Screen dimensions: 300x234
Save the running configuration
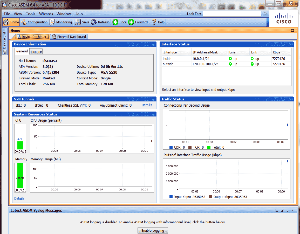pos(82,22)
